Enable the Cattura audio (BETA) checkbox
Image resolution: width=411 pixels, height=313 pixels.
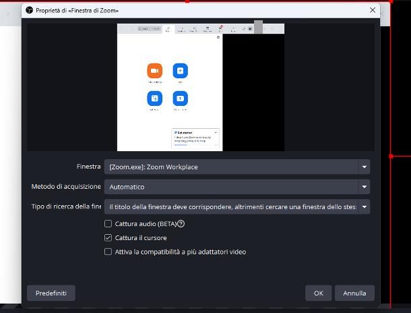[x=108, y=223]
